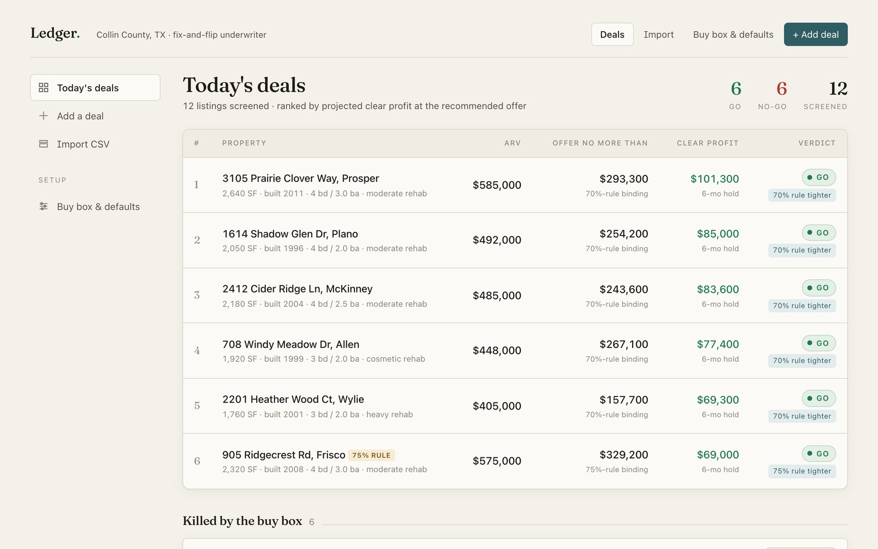The width and height of the screenshot is (878, 549).
Task: Select Today's deals in the sidebar
Action: point(95,88)
